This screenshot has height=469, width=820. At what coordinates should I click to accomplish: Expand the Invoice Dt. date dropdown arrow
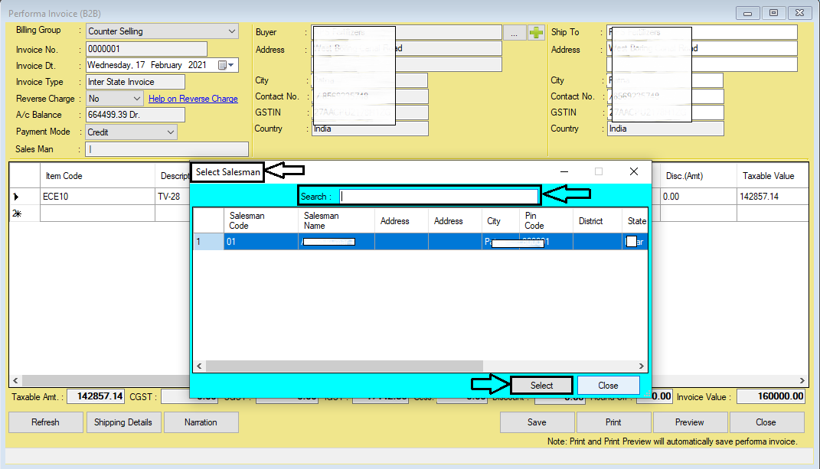231,65
